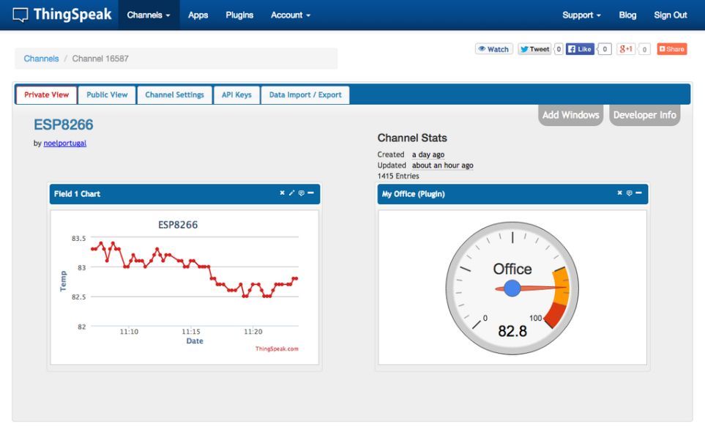Collapse My Office plugin with the minus icon
Image resolution: width=705 pixels, height=435 pixels.
tap(638, 193)
